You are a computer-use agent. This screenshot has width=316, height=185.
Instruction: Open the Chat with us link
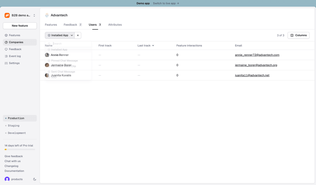[13, 161]
